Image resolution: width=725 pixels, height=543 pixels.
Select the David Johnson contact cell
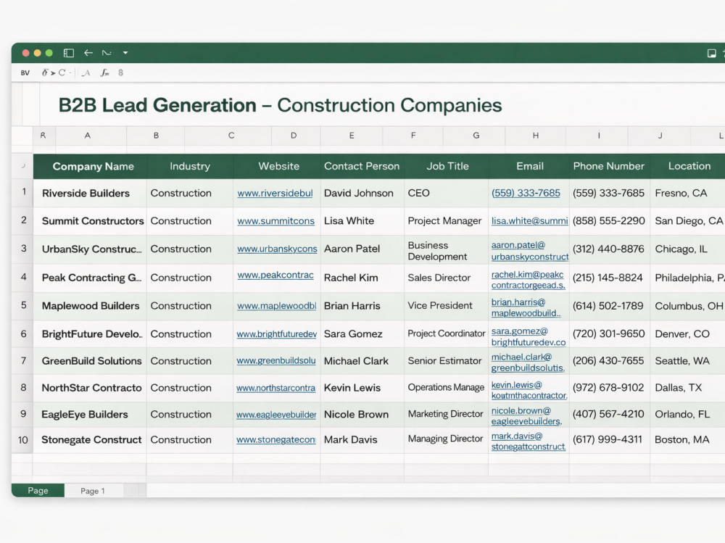[x=362, y=194]
